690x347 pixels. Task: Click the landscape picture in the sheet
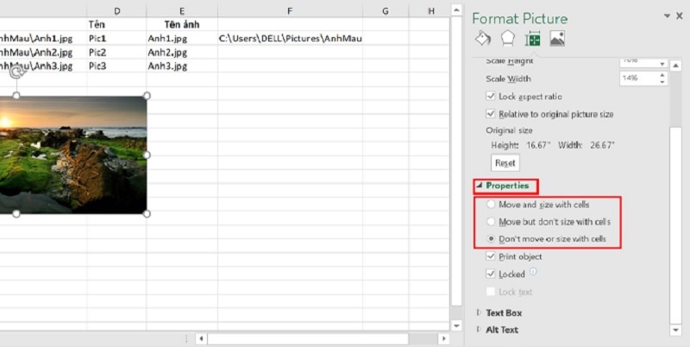click(x=73, y=155)
